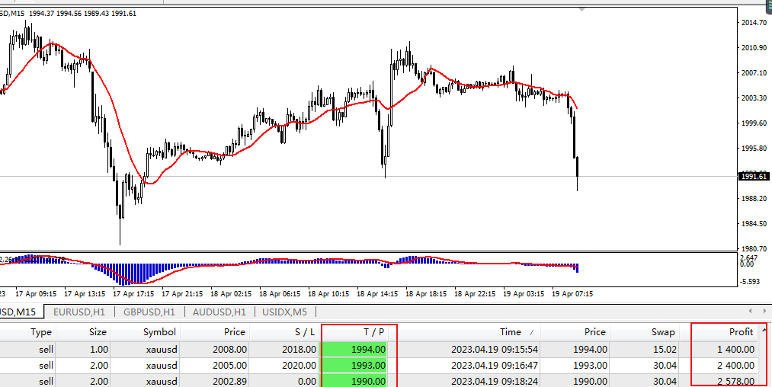Click the time 2023.04.19 09:15:54
The width and height of the screenshot is (772, 387).
(x=495, y=350)
